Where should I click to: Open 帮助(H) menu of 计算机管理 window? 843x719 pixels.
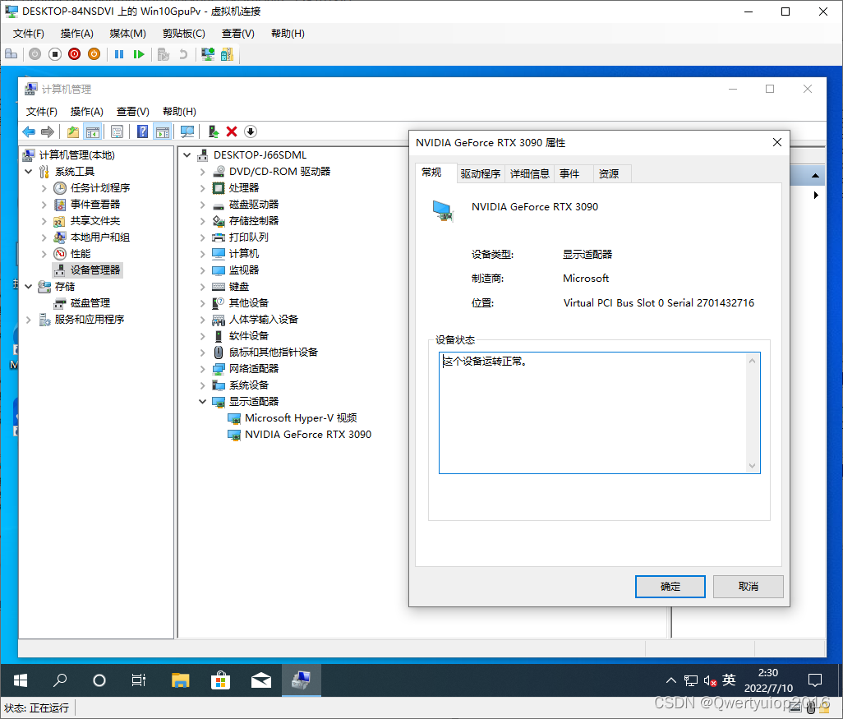point(180,111)
